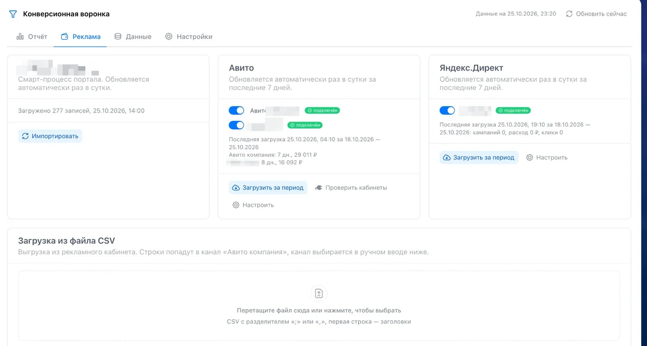647x346 pixels.
Task: Click the wallet icon on Реклама tab
Action: point(65,37)
